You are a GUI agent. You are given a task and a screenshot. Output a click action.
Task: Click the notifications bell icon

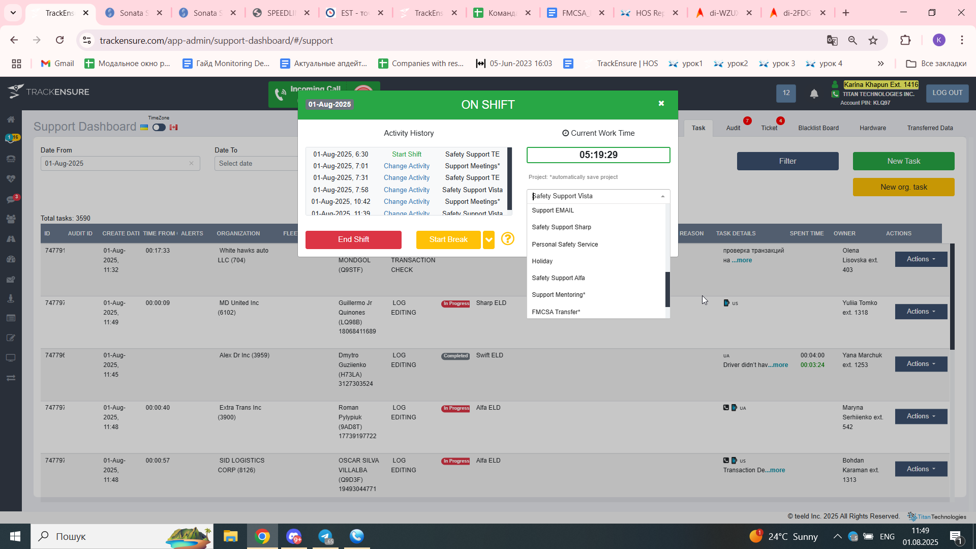click(814, 94)
